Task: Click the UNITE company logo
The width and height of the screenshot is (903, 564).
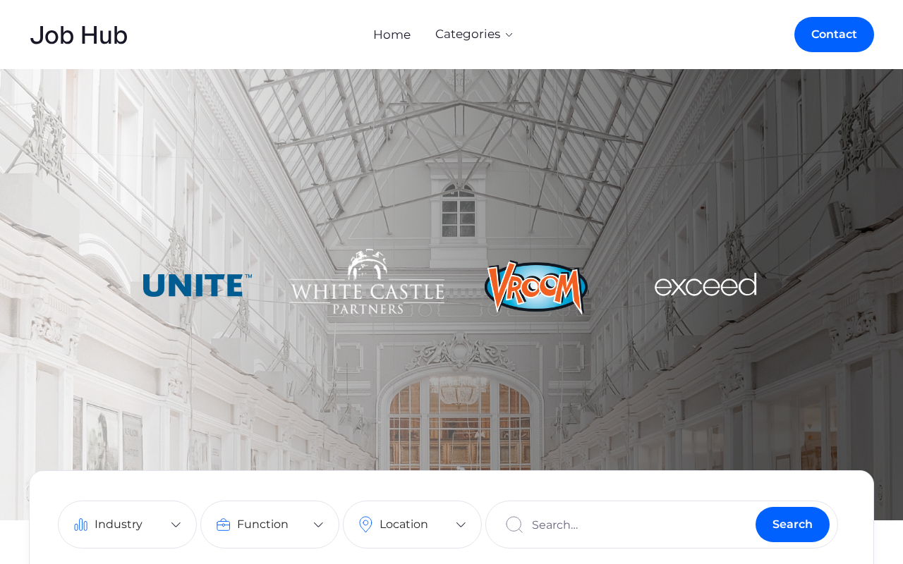Action: click(x=198, y=285)
